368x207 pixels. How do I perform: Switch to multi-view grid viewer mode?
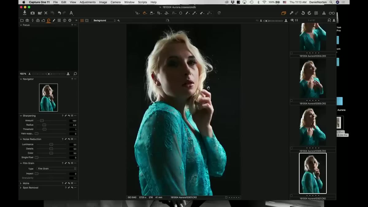coord(82,20)
